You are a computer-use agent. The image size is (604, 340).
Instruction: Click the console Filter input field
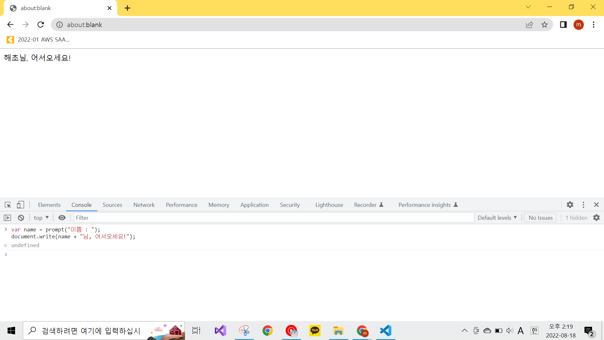[274, 218]
